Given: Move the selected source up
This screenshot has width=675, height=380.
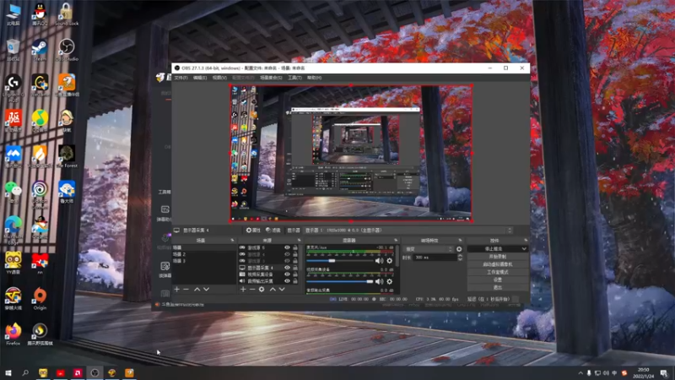Looking at the screenshot, I should (273, 289).
